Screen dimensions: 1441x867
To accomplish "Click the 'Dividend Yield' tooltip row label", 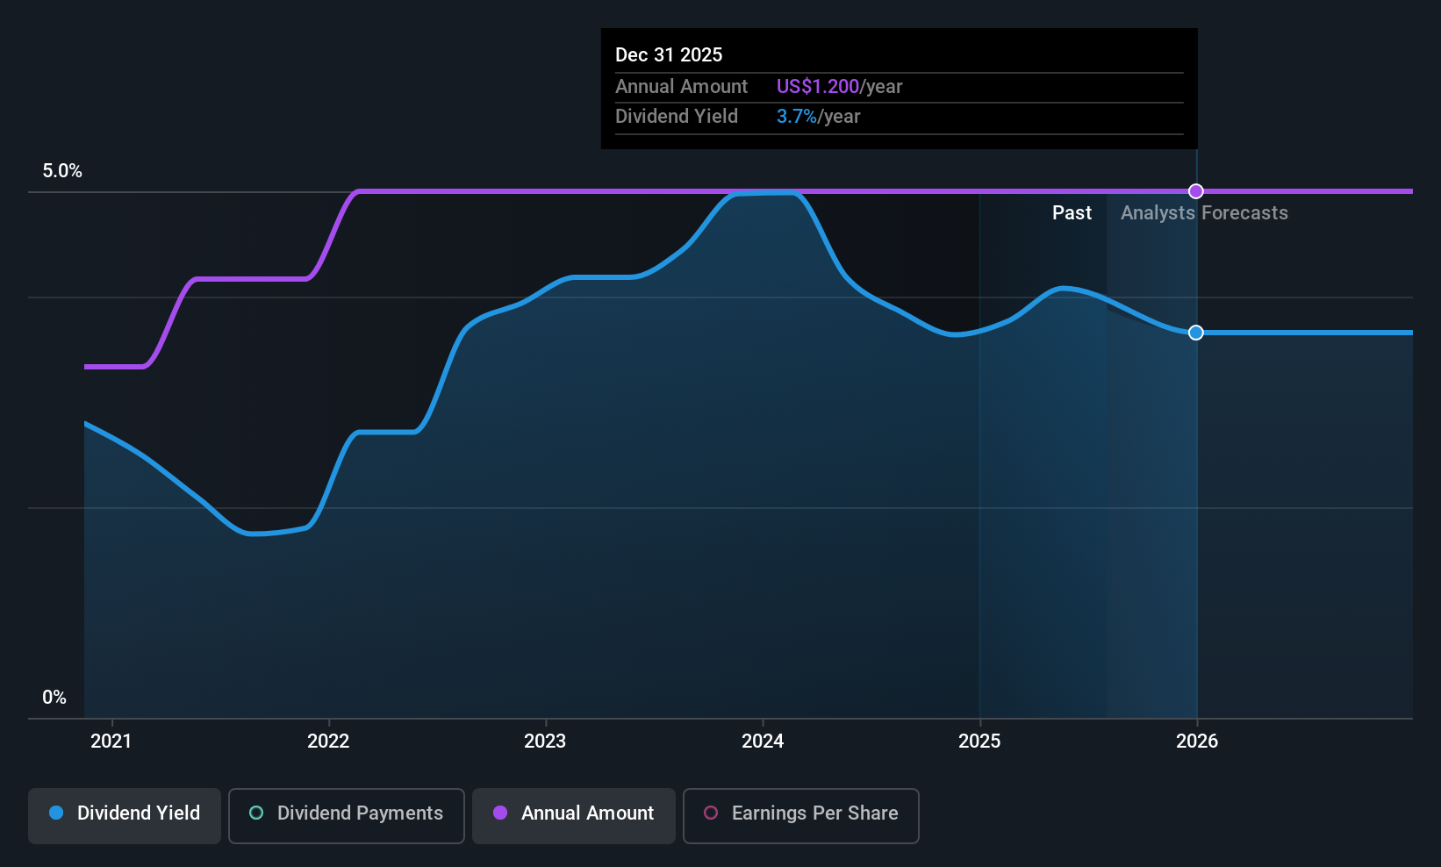I will click(677, 117).
